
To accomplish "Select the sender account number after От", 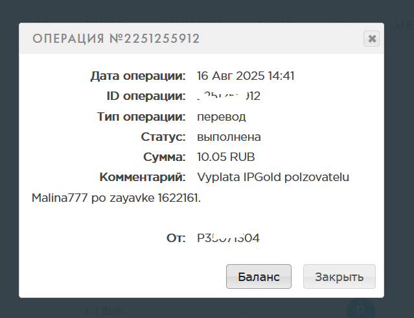I will [x=228, y=238].
